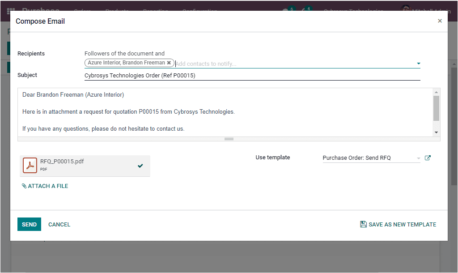
Task: Deselect the RFQ_P00015.pdf attachment checkmark
Action: click(140, 166)
